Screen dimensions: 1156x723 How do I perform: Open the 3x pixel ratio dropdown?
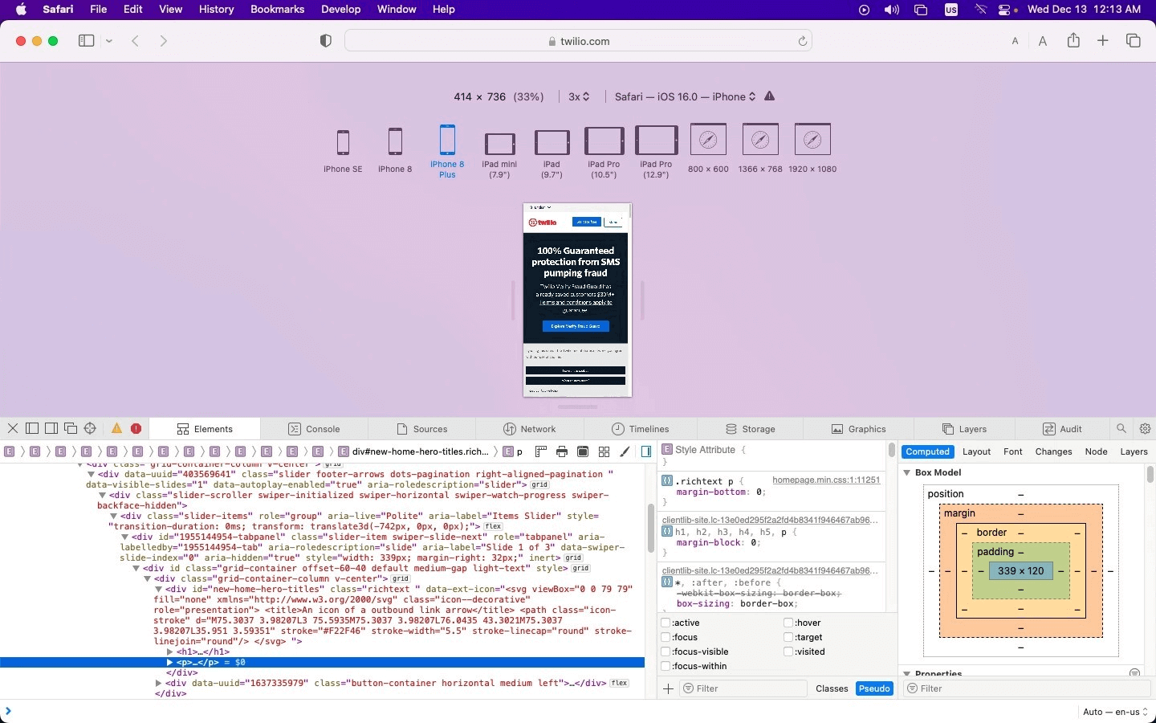pyautogui.click(x=579, y=96)
